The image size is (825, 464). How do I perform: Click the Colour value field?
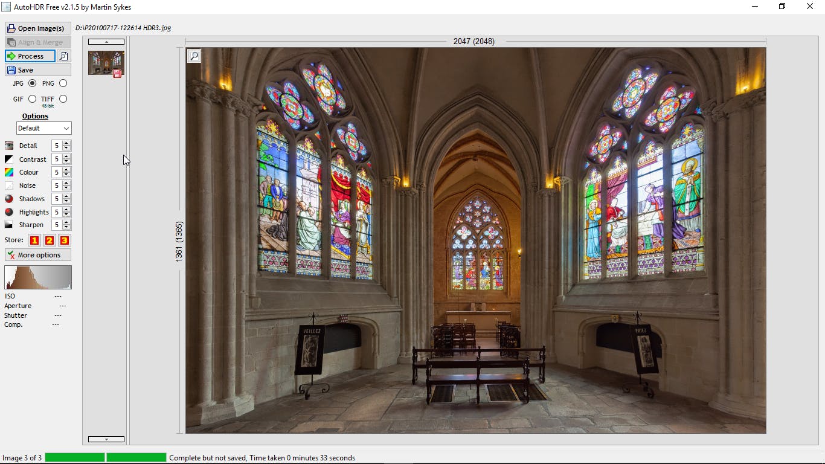click(x=57, y=172)
